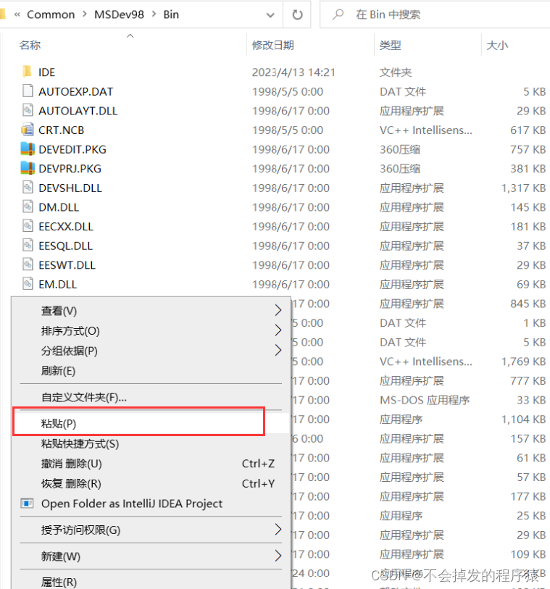Click the search magnifier icon
550x589 pixels.
pos(338,14)
